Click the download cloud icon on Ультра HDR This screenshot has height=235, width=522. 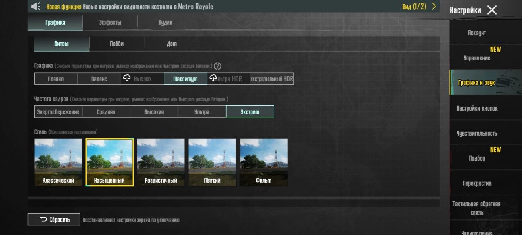pos(213,78)
